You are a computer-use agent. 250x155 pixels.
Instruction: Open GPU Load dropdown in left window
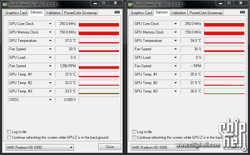(x=31, y=57)
